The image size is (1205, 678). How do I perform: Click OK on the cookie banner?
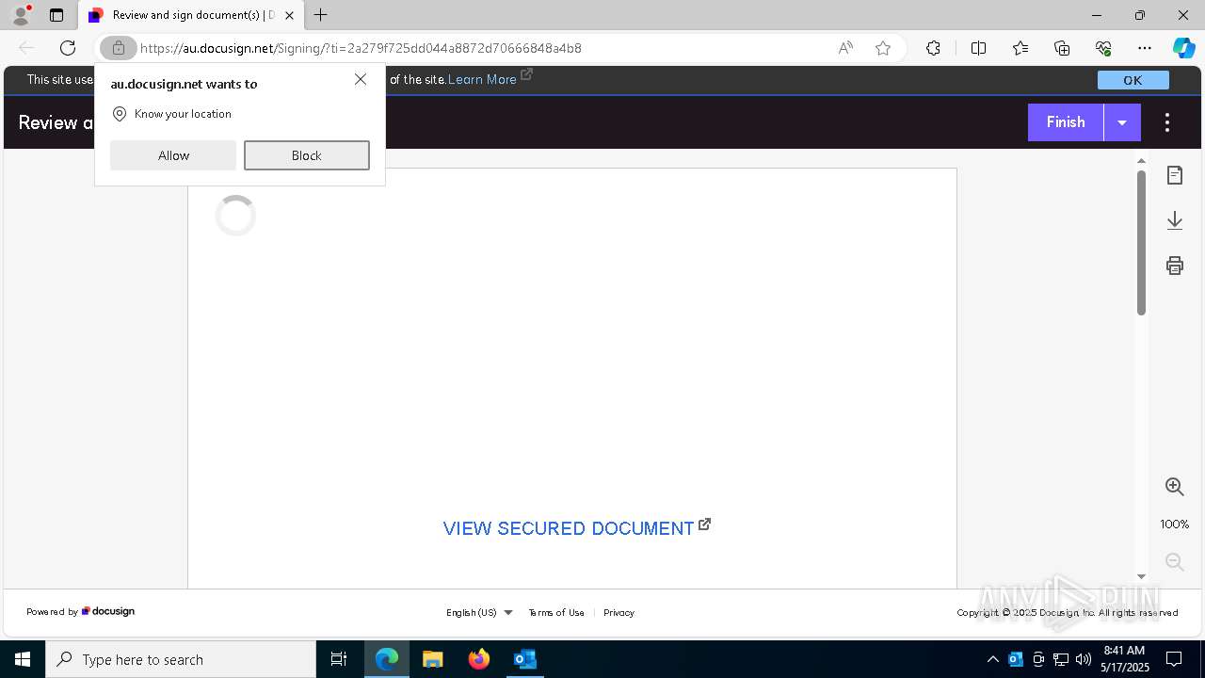click(1133, 80)
